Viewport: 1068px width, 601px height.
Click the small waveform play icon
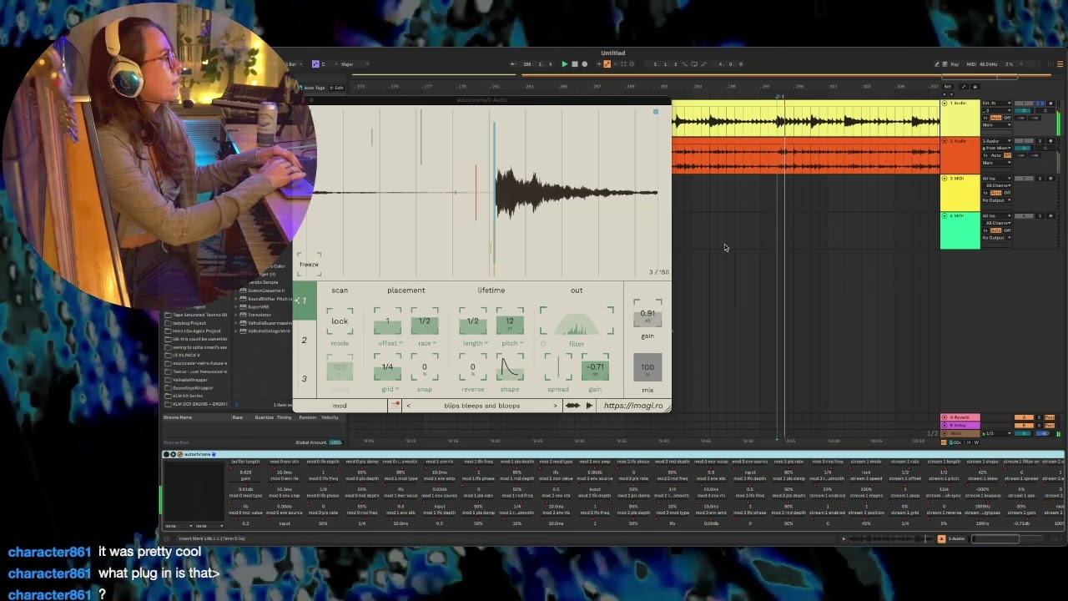589,406
